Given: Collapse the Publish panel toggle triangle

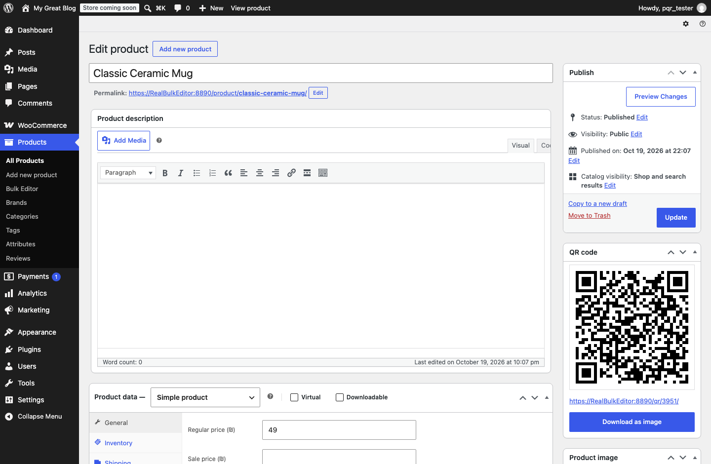Looking at the screenshot, I should [695, 73].
